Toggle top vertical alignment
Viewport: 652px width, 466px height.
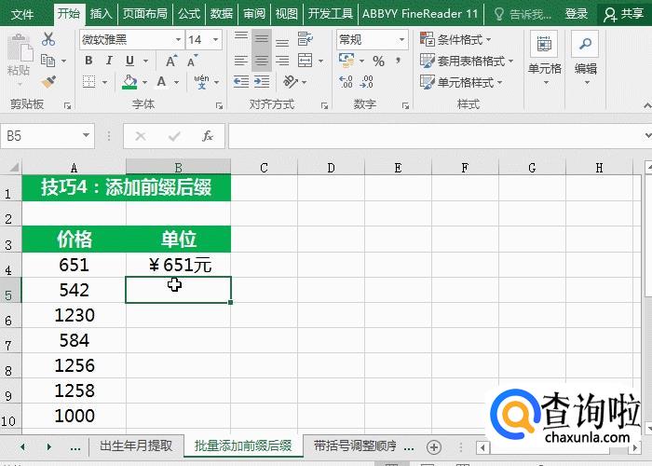click(x=240, y=39)
